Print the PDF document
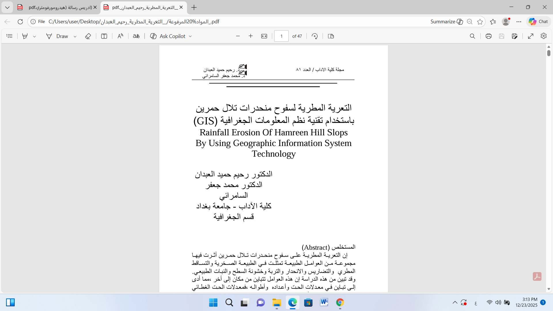 488,36
